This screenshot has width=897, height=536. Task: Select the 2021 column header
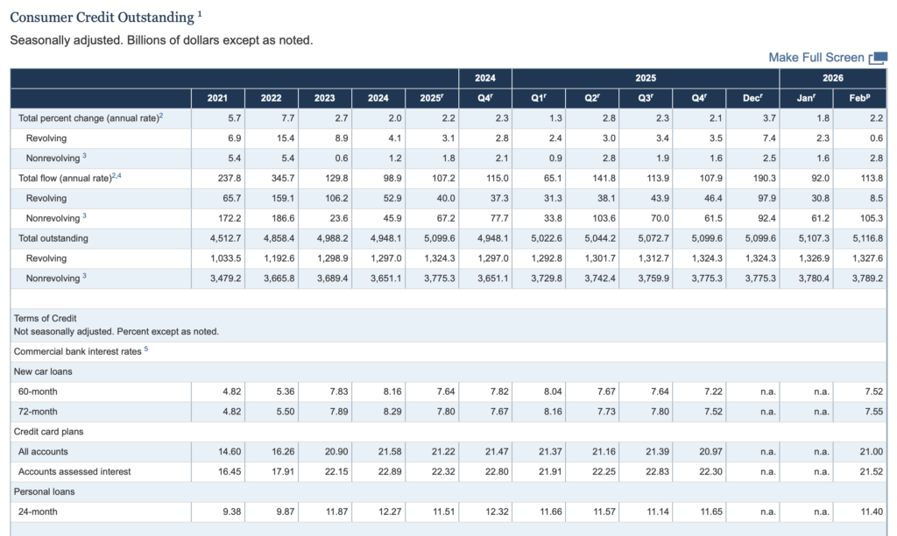218,98
